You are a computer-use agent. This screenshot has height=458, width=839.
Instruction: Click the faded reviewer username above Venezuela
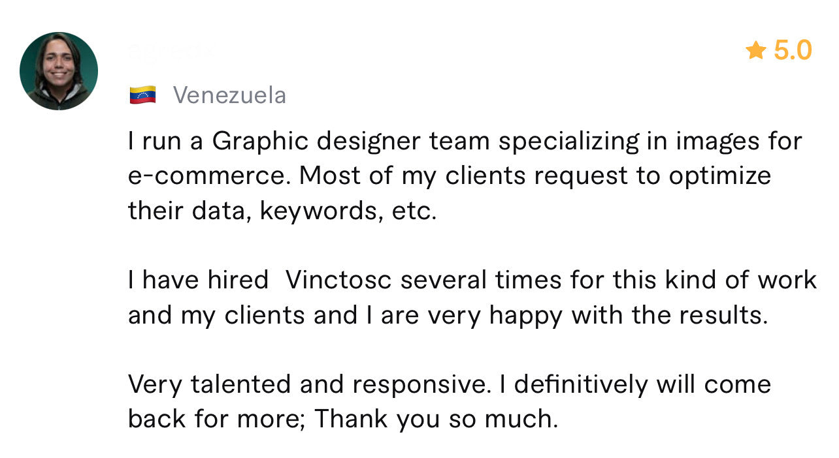[171, 52]
